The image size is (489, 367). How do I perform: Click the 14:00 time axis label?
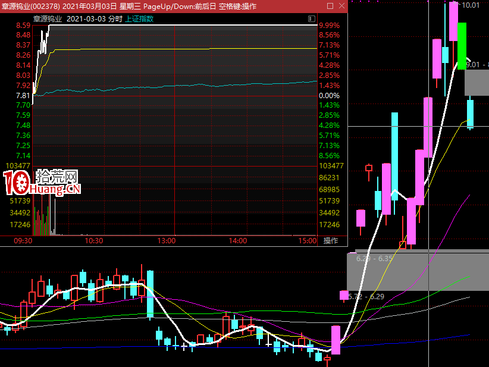[x=238, y=241]
